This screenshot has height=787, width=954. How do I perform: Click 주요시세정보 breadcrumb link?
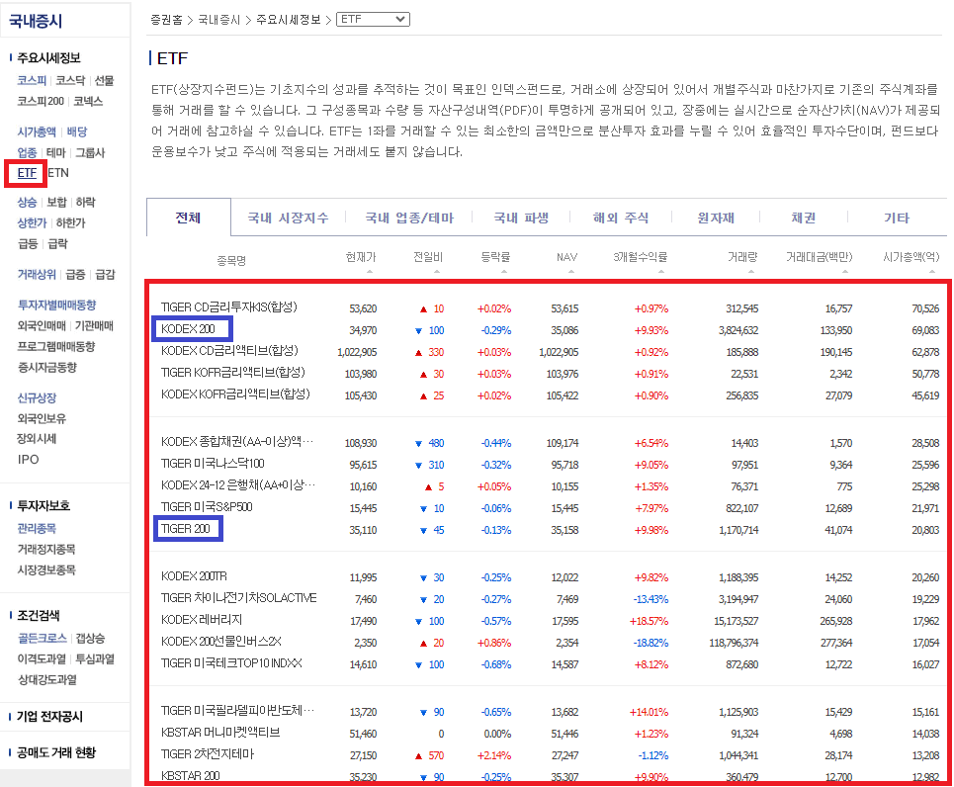[288, 20]
